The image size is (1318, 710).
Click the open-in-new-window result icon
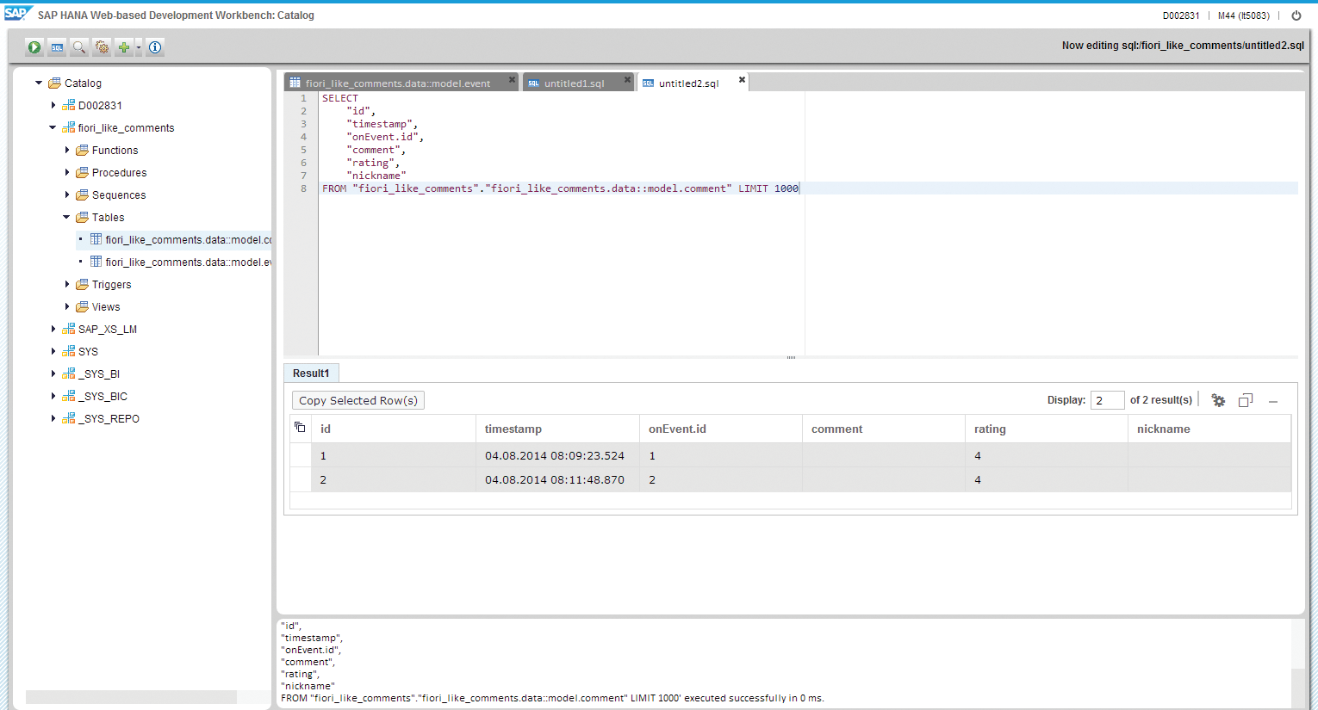click(x=1246, y=400)
